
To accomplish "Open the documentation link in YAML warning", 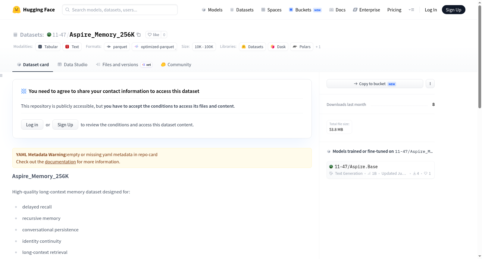I will pyautogui.click(x=60, y=162).
